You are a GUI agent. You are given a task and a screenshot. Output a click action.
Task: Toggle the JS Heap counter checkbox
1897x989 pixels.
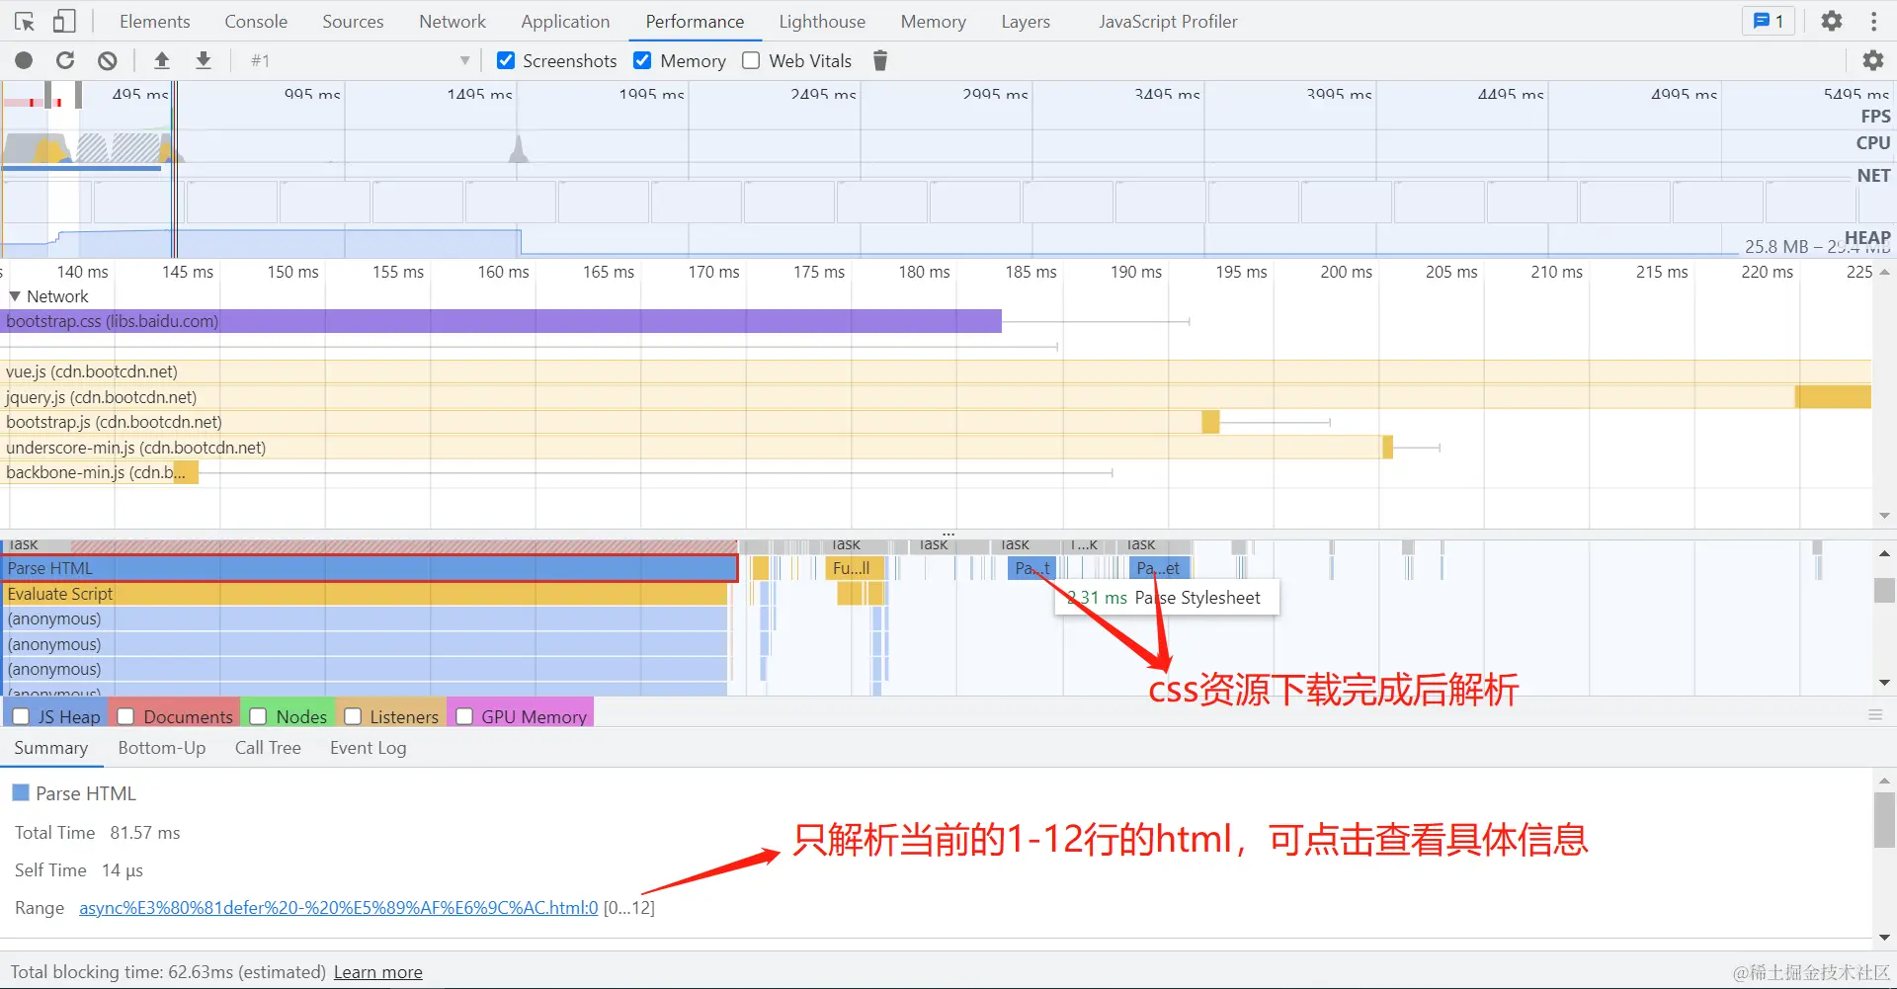[21, 716]
